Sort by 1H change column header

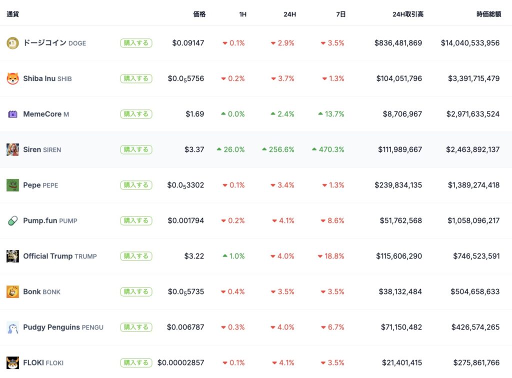(242, 14)
